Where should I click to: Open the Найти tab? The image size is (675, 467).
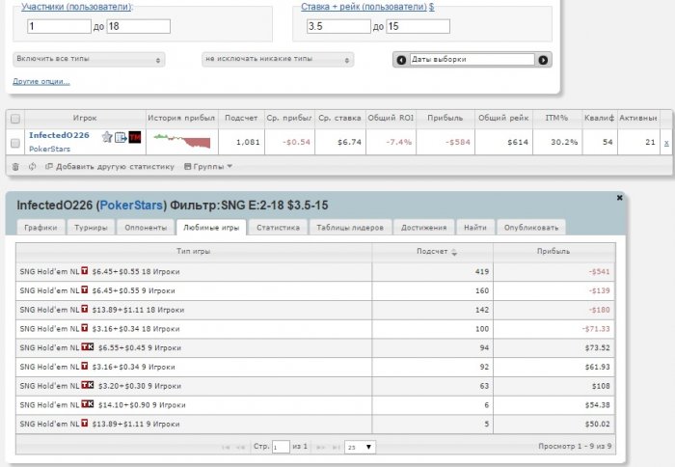pos(475,228)
